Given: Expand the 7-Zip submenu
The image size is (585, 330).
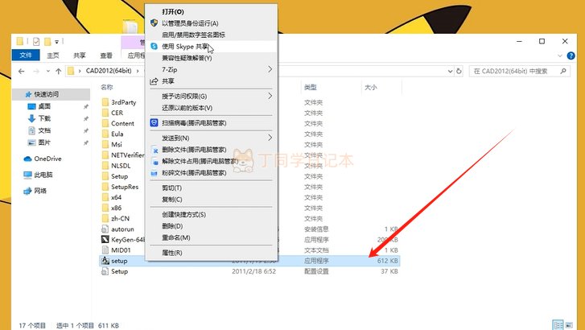Looking at the screenshot, I should 211,69.
